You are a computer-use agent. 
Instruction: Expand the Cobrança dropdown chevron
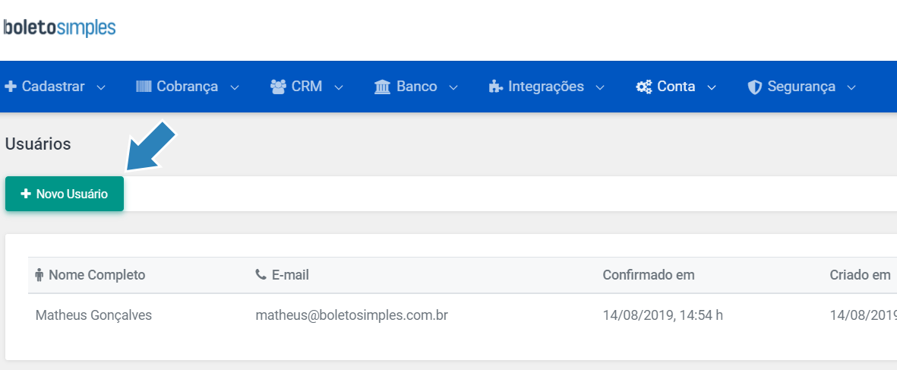235,87
